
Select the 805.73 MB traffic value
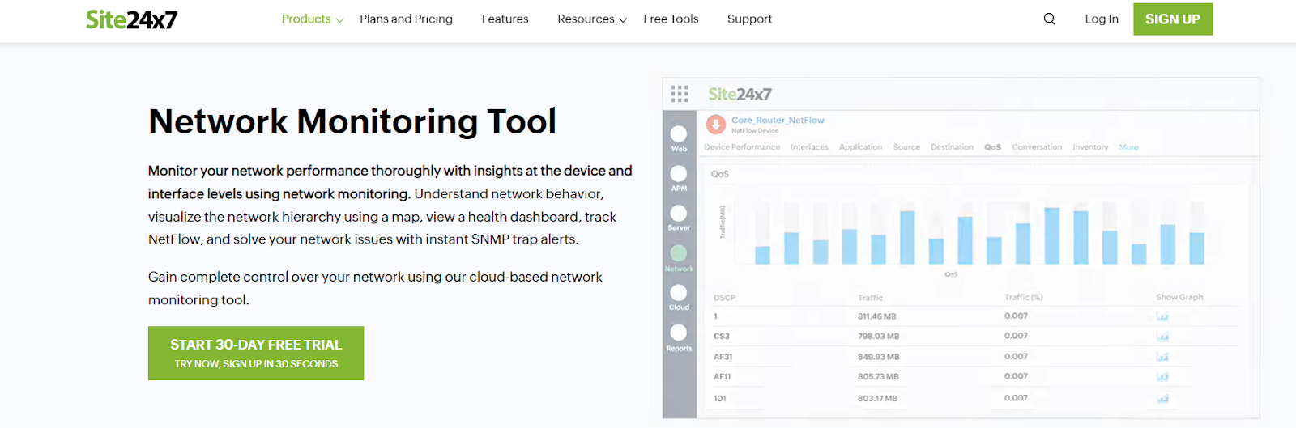click(x=878, y=376)
